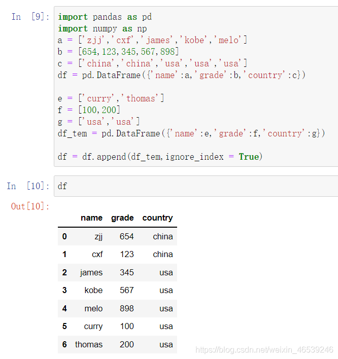Click the 'df = df.append' code line
The height and width of the screenshot is (359, 338).
point(160,157)
